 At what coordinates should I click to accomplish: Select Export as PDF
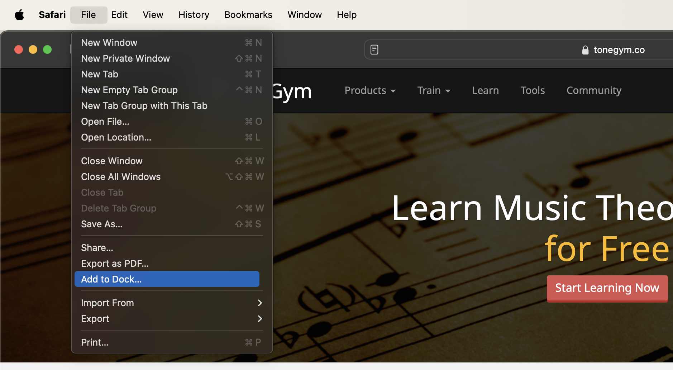115,263
